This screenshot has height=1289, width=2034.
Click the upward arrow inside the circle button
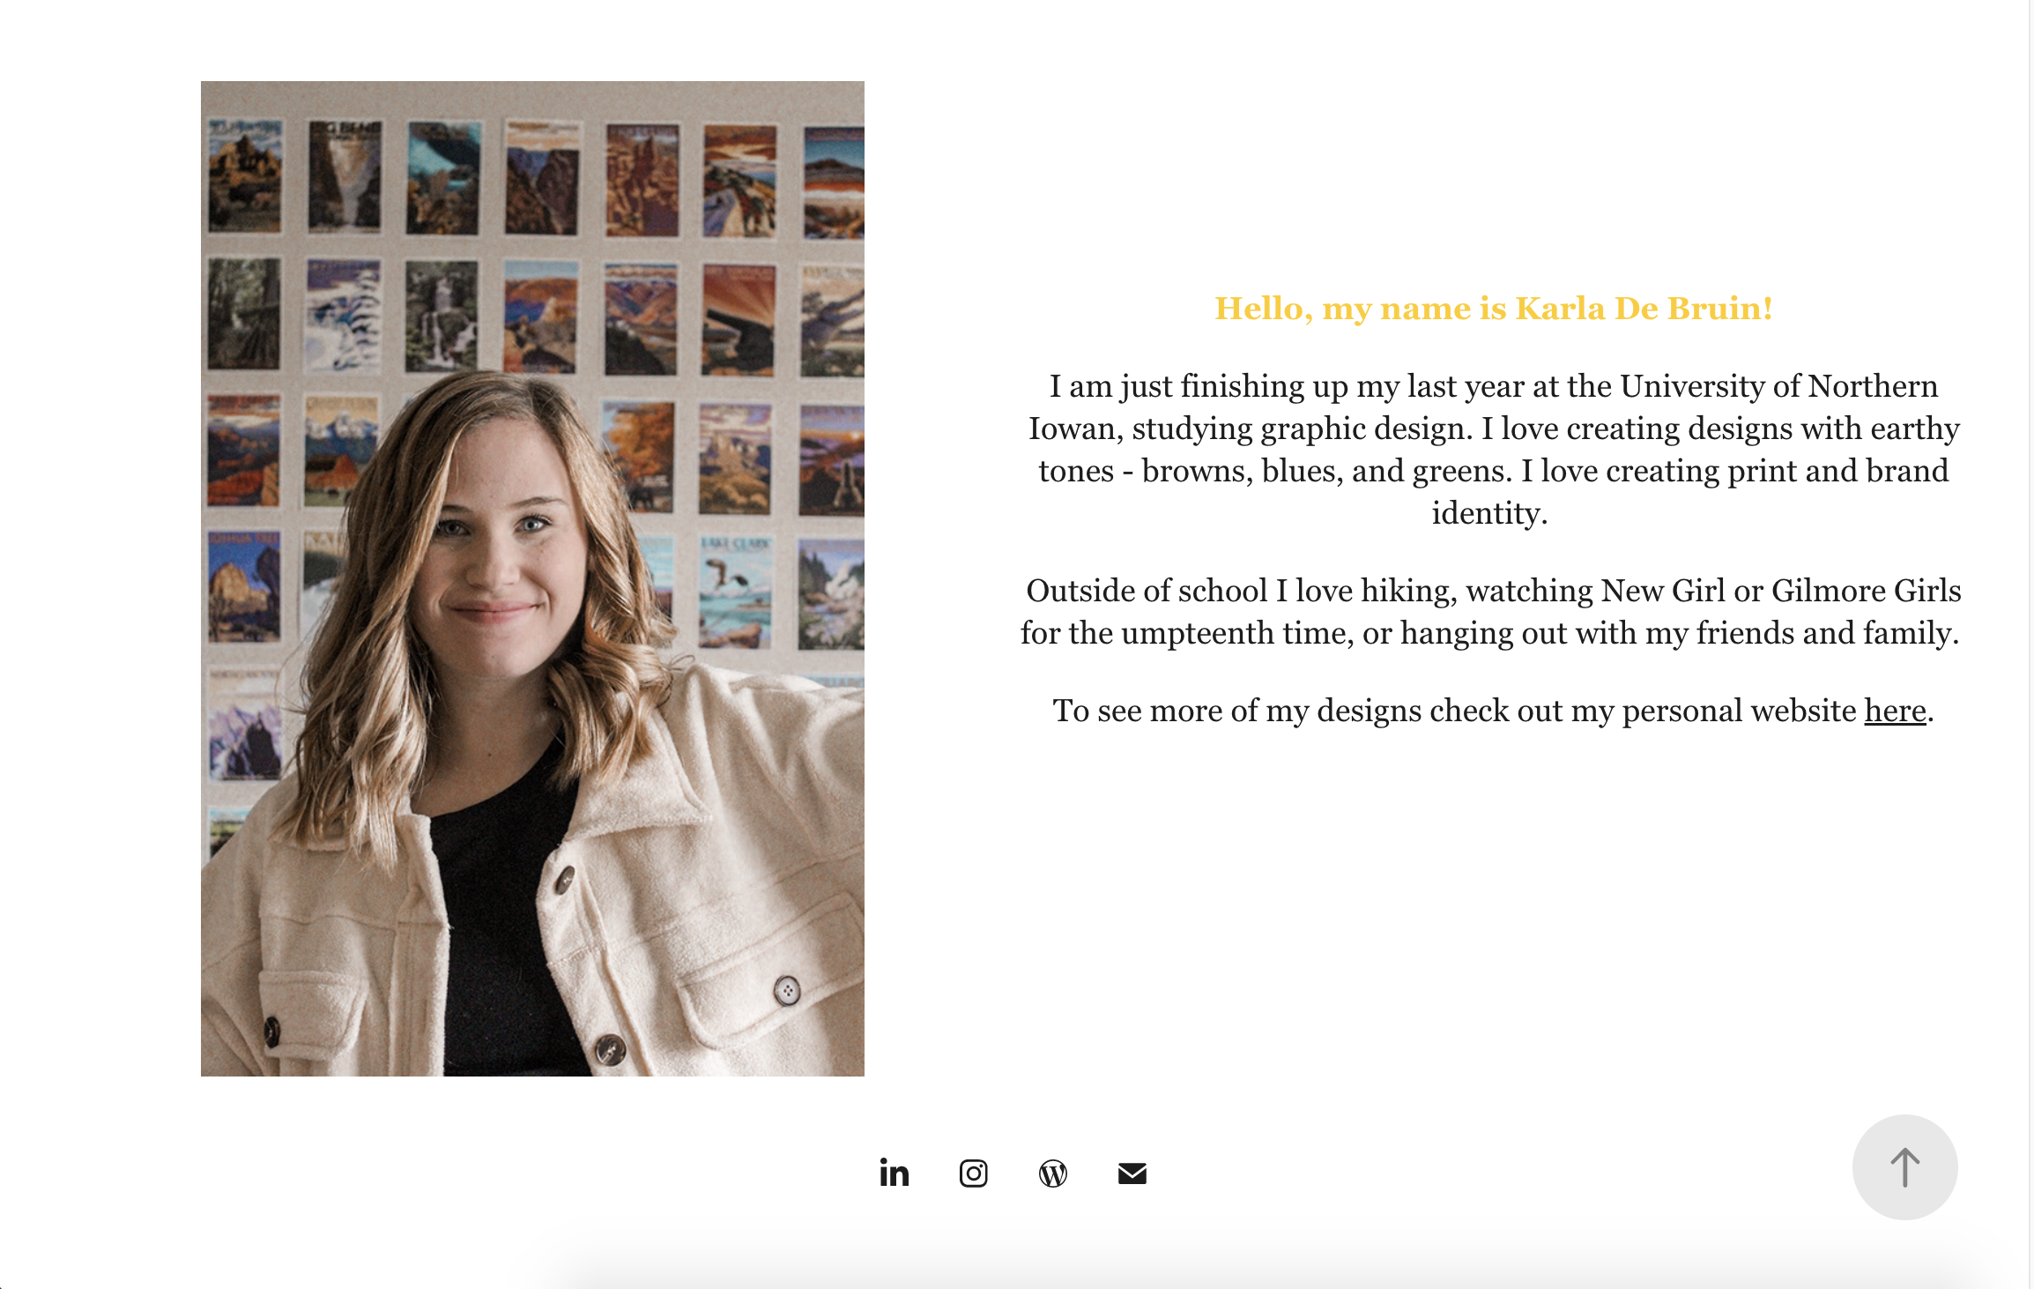pyautogui.click(x=1904, y=1166)
